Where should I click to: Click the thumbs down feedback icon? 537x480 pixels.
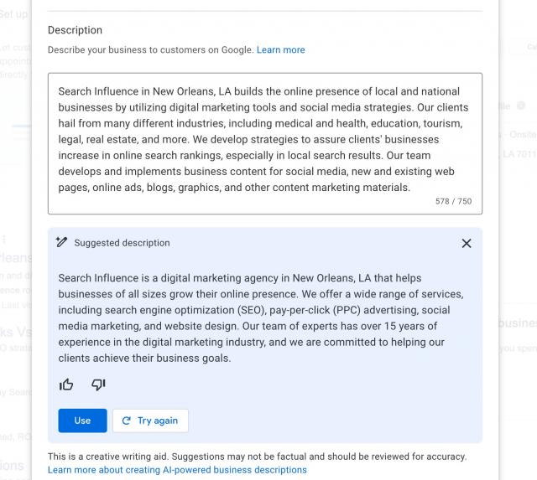pos(98,385)
